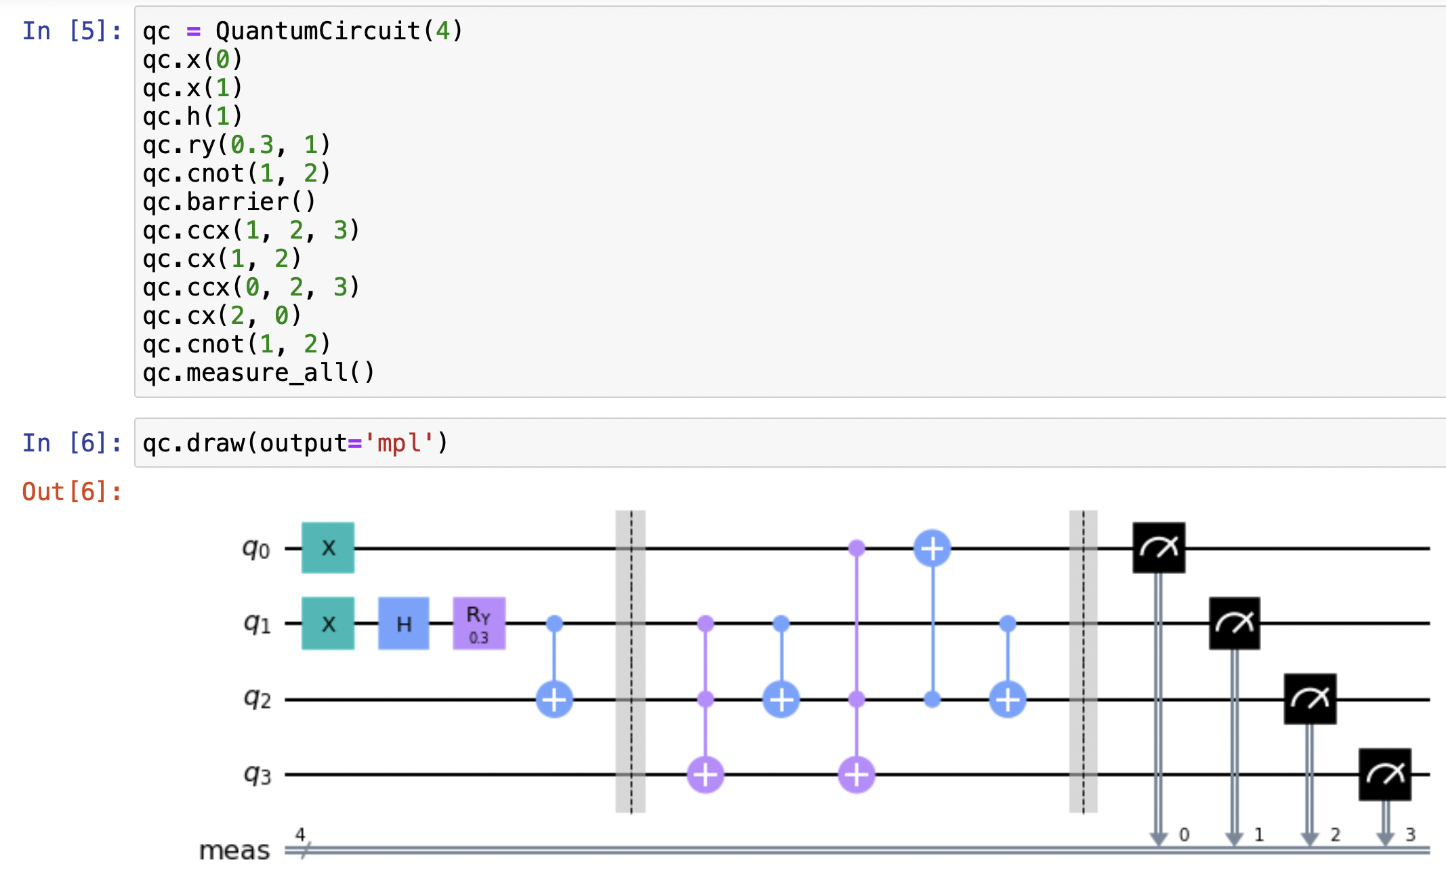Image resolution: width=1446 pixels, height=873 pixels.
Task: Click the In [6] cell prompt
Action: tap(71, 443)
